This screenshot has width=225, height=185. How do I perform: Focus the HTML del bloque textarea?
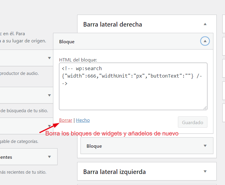(133, 86)
